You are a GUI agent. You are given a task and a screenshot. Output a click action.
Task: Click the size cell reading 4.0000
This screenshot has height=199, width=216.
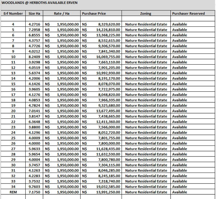[34, 143]
